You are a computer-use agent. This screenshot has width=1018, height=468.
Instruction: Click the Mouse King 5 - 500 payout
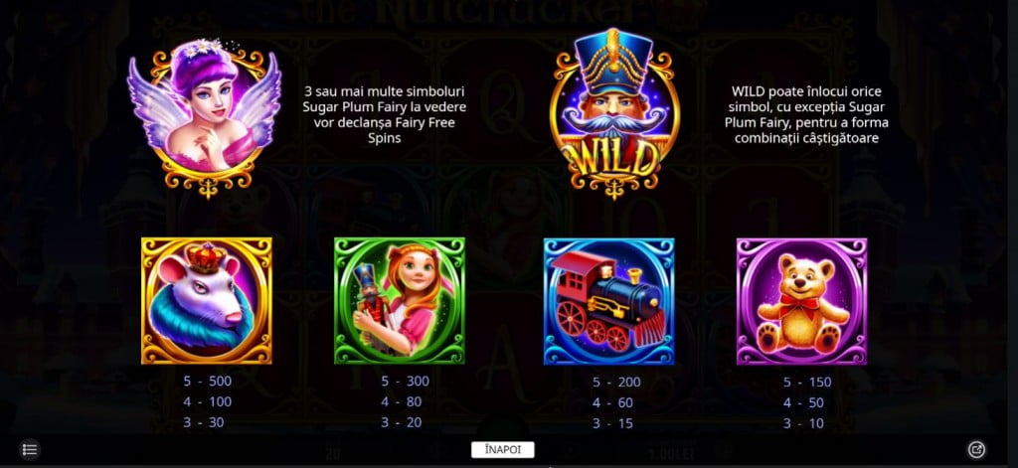tap(207, 381)
